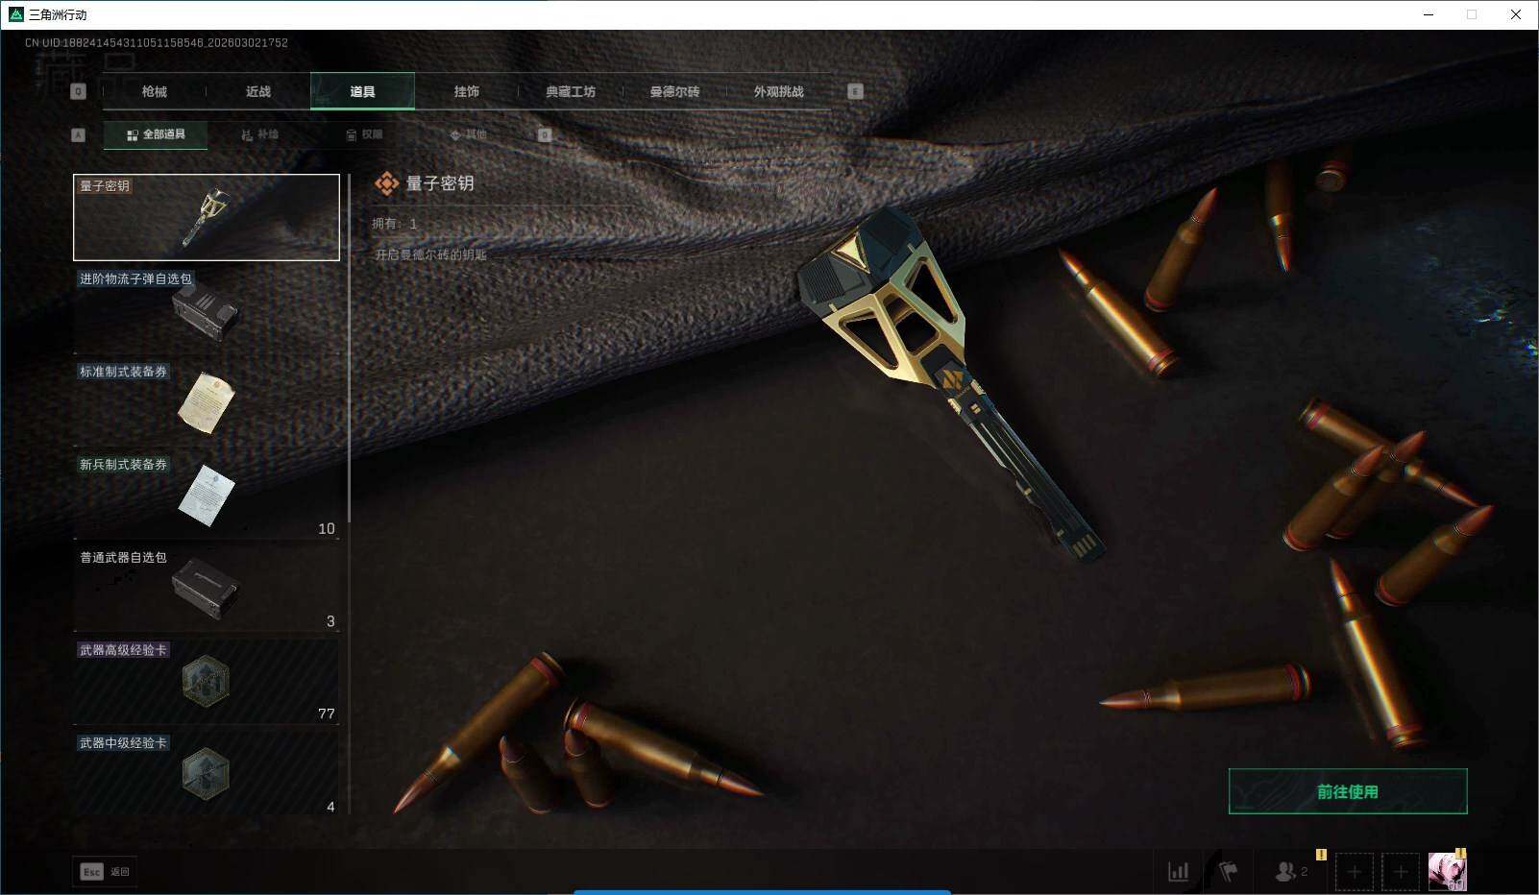Click the 拥有: 1 owned count text
This screenshot has height=895, width=1539.
coord(395,224)
